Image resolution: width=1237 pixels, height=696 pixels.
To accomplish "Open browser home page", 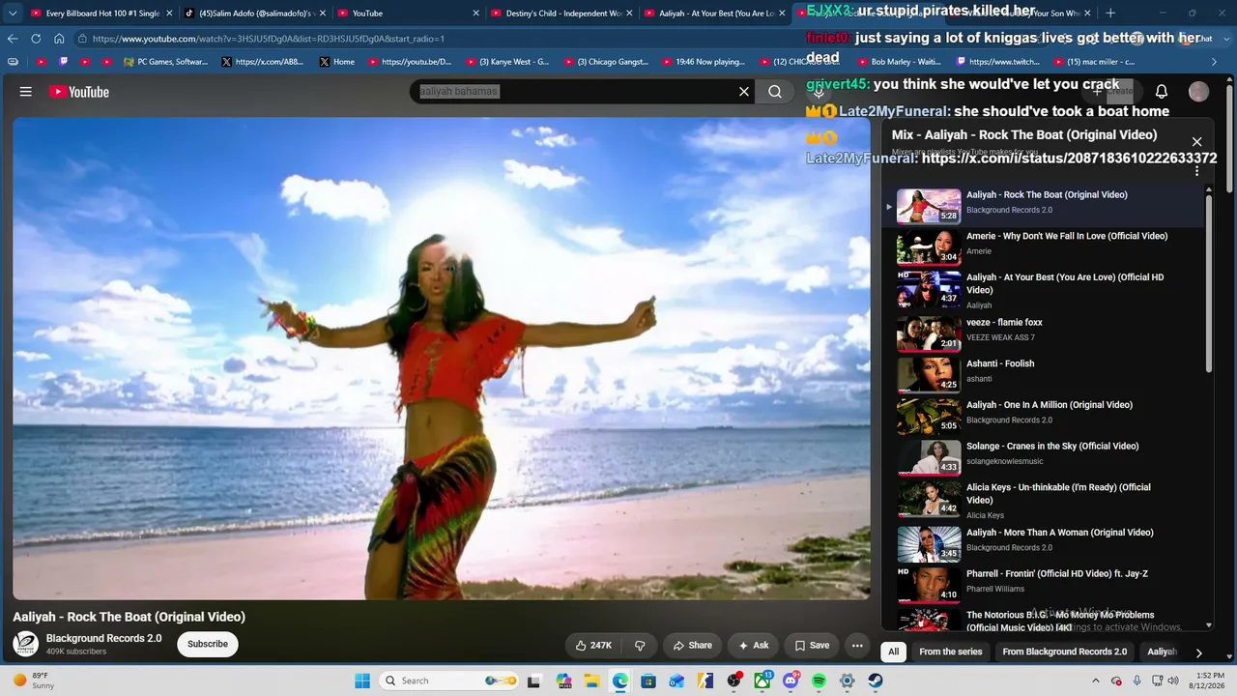I will coord(59,39).
